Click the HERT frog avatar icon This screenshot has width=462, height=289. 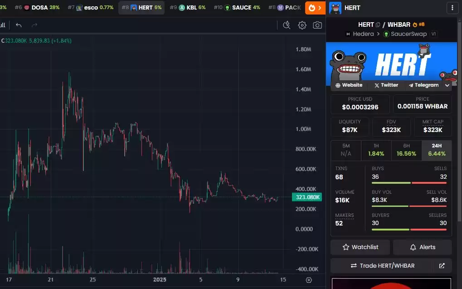tap(335, 8)
